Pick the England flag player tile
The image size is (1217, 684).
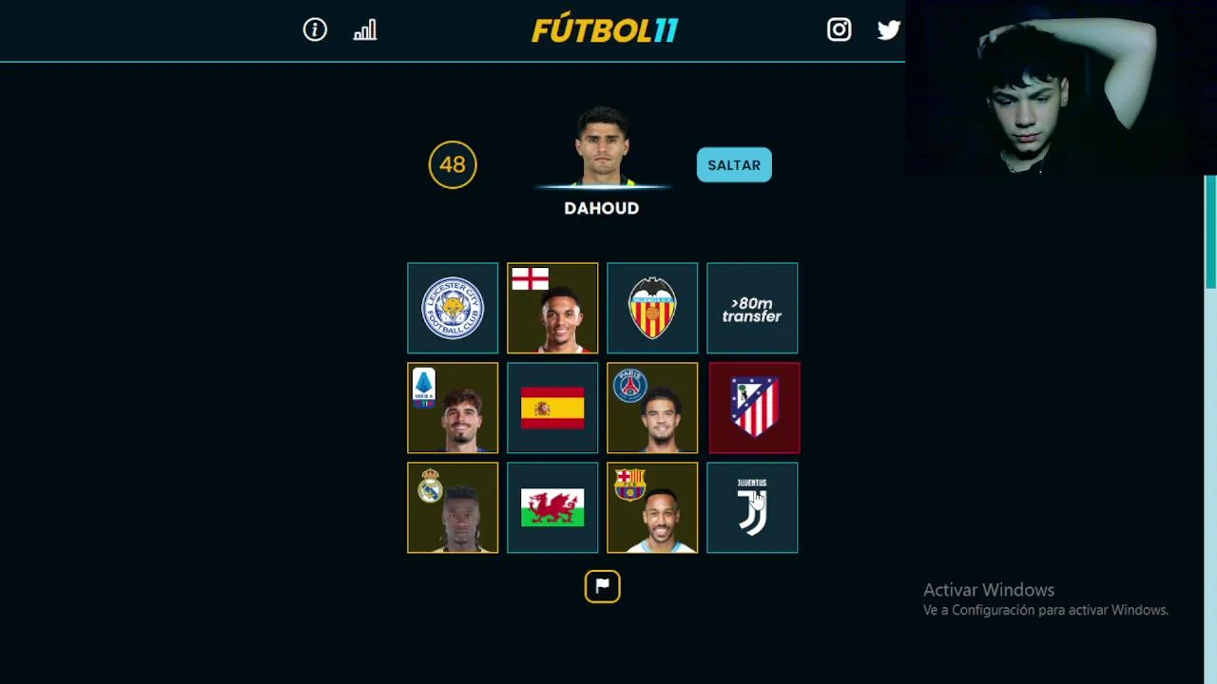pyautogui.click(x=552, y=308)
